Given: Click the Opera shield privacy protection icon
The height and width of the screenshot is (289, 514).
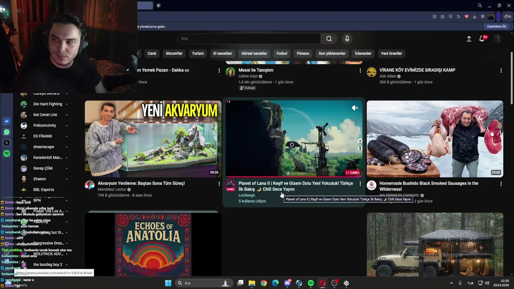Looking at the screenshot, I should tap(451, 16).
